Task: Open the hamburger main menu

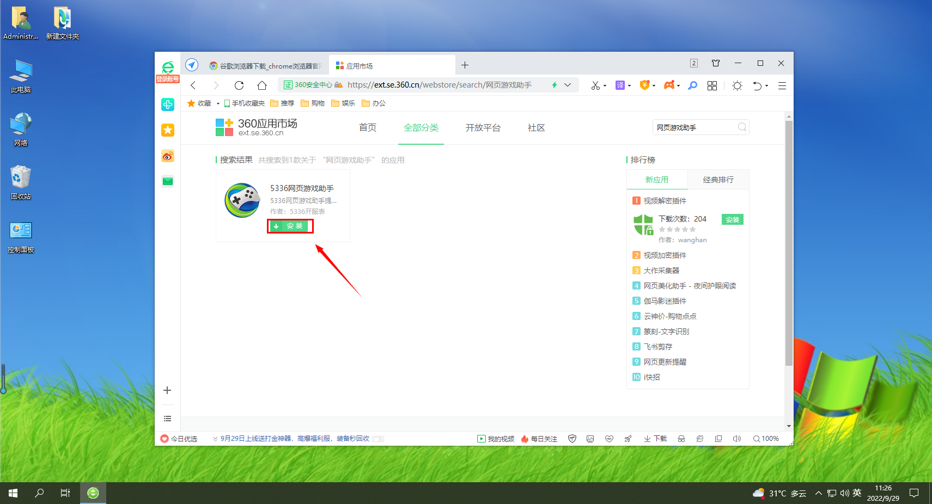Action: 782,85
